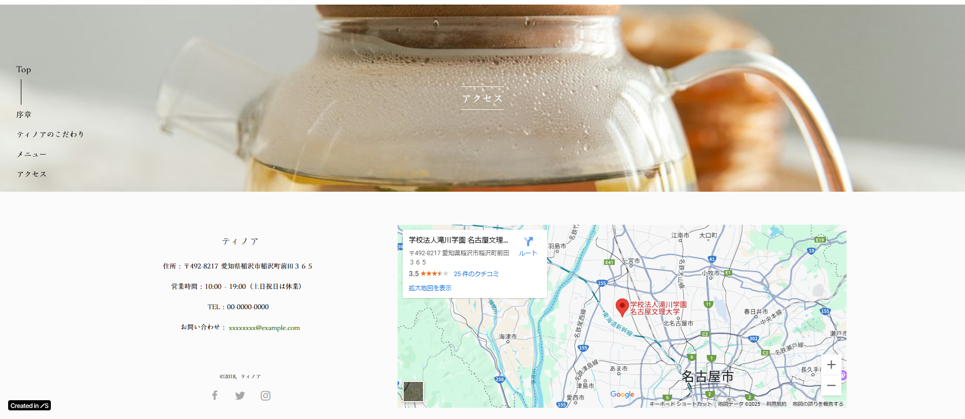The image size is (965, 419).
Task: Open 拡大地図を表示 link
Action: (430, 288)
